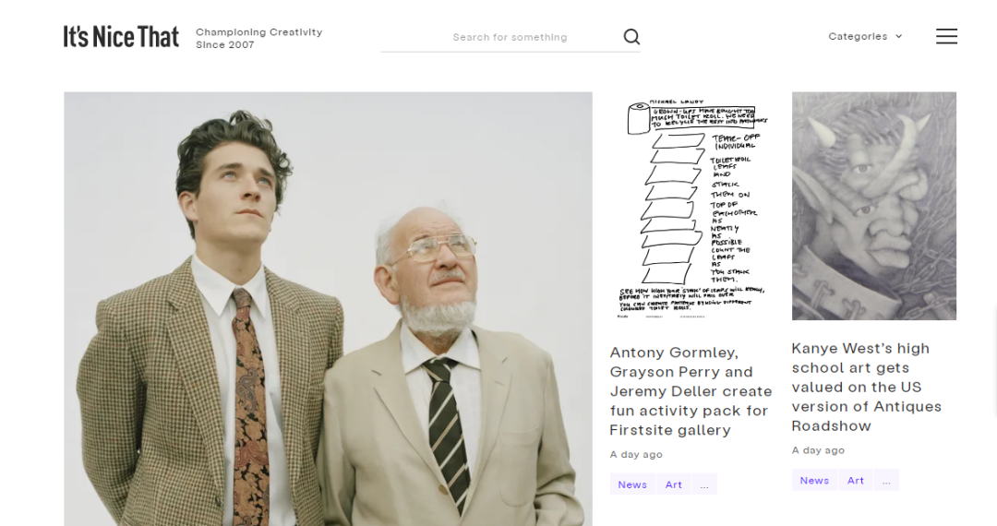The height and width of the screenshot is (526, 997).
Task: Expand more tags under Gormley article
Action: pos(703,484)
